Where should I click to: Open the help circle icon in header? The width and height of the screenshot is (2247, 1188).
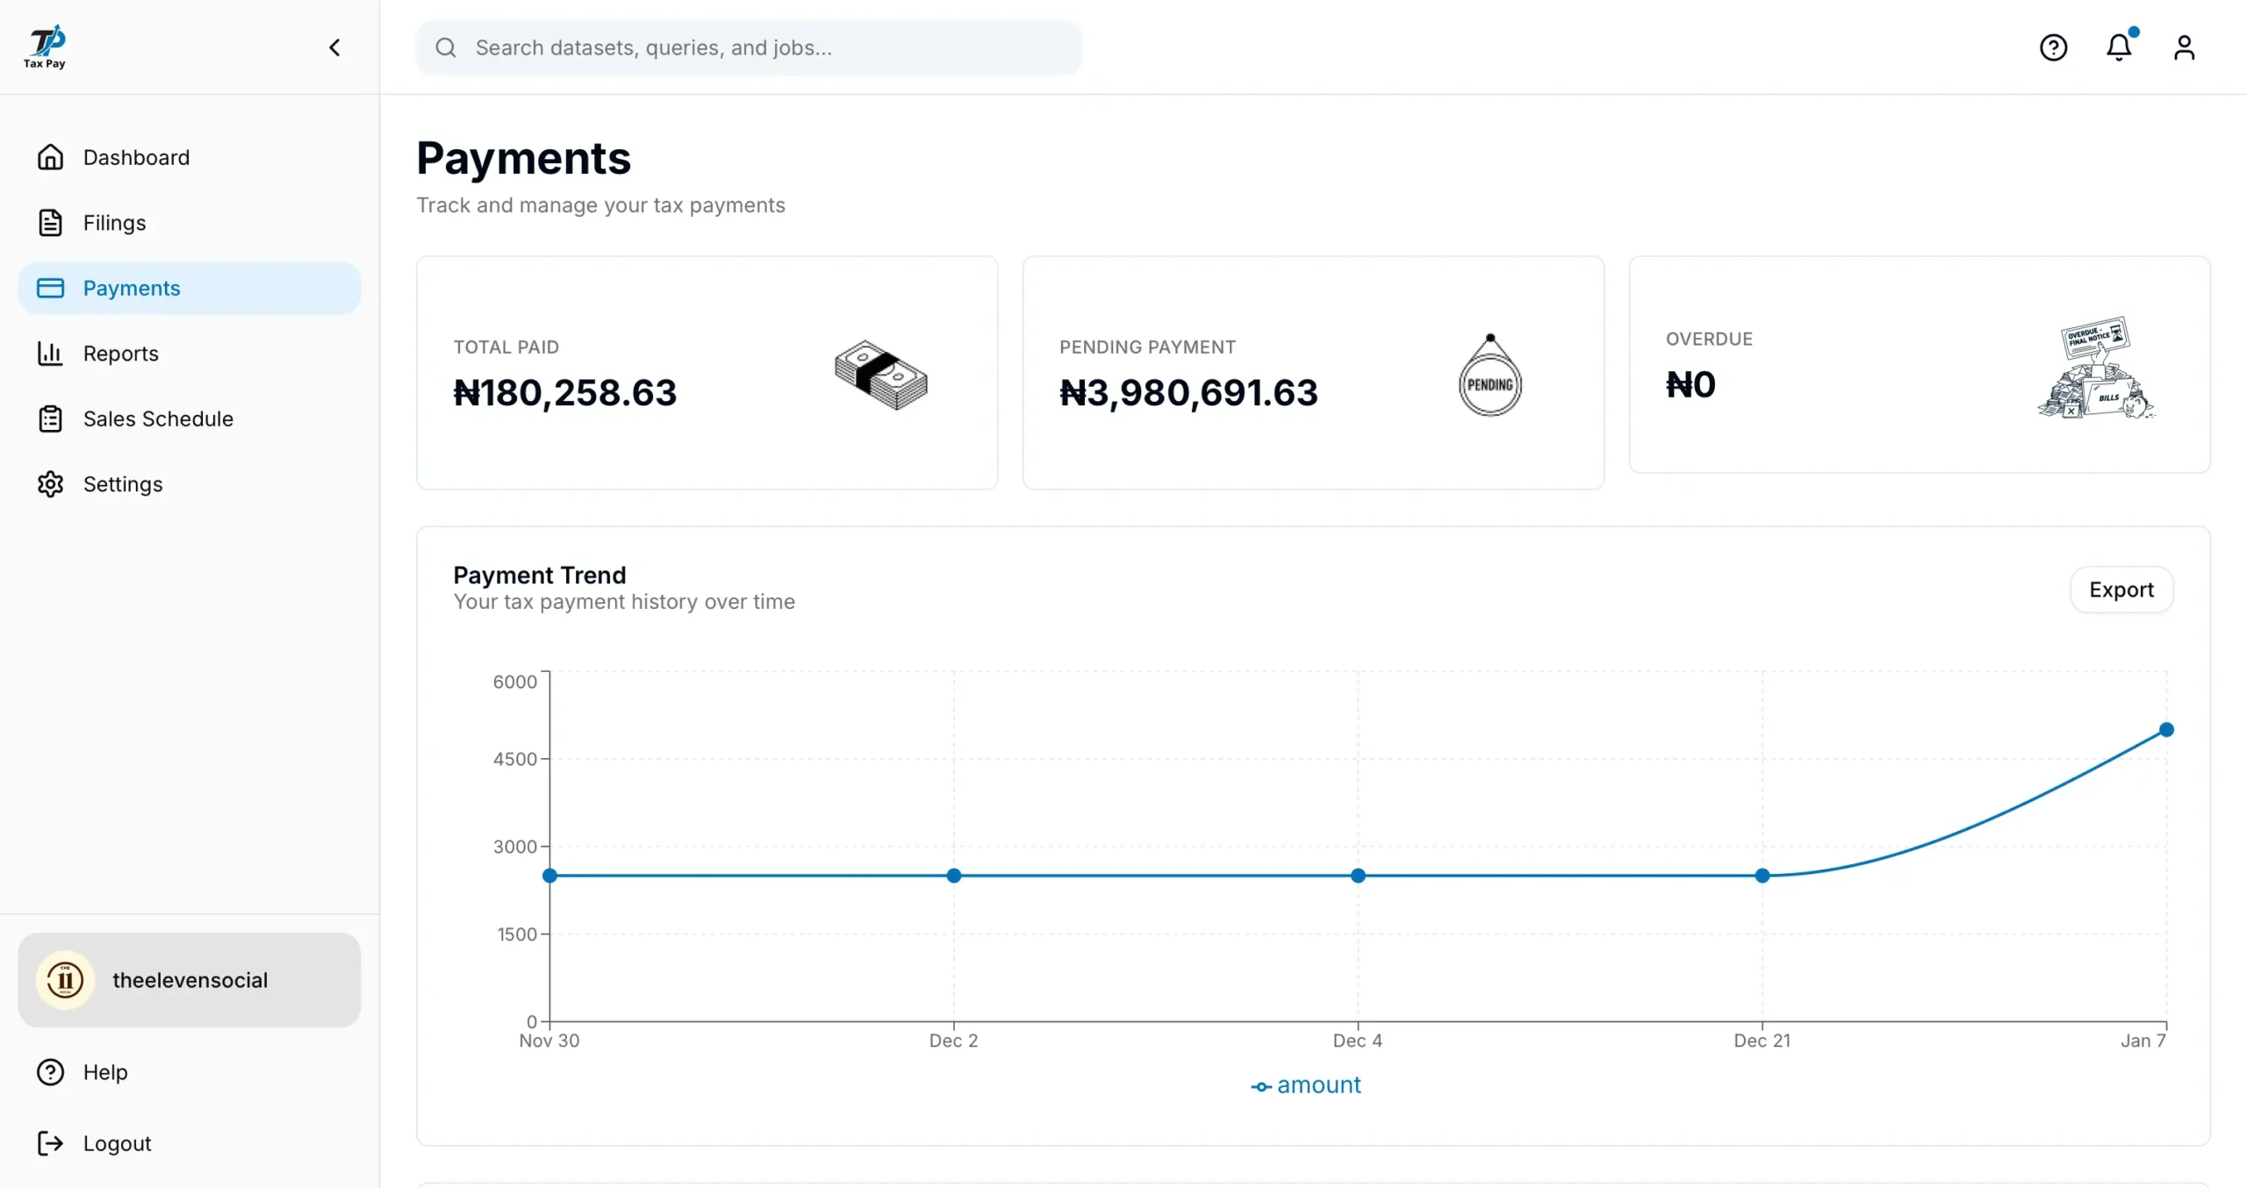pyautogui.click(x=2053, y=47)
